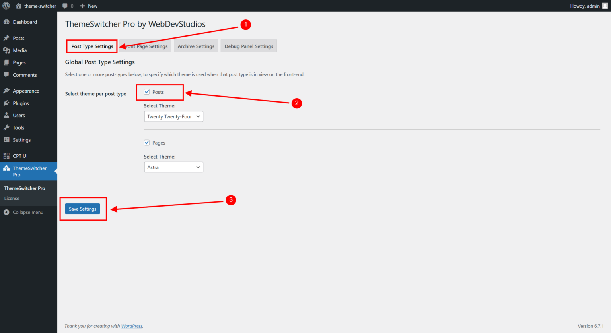Open the License page link

tap(11, 198)
